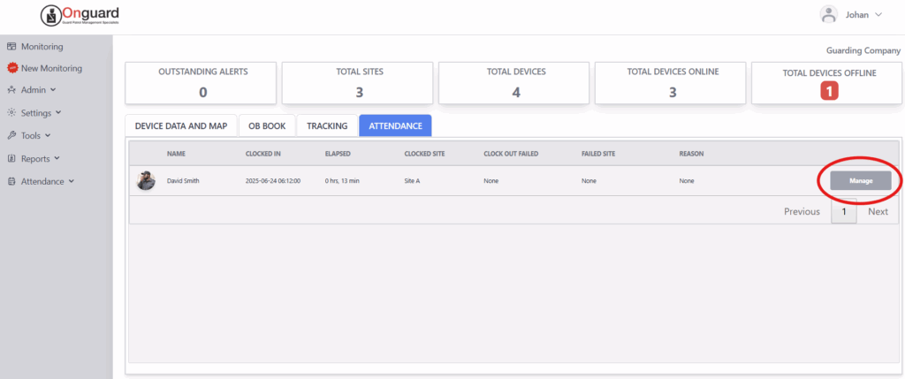
Task: Click the Settings gear icon
Action: [11, 112]
